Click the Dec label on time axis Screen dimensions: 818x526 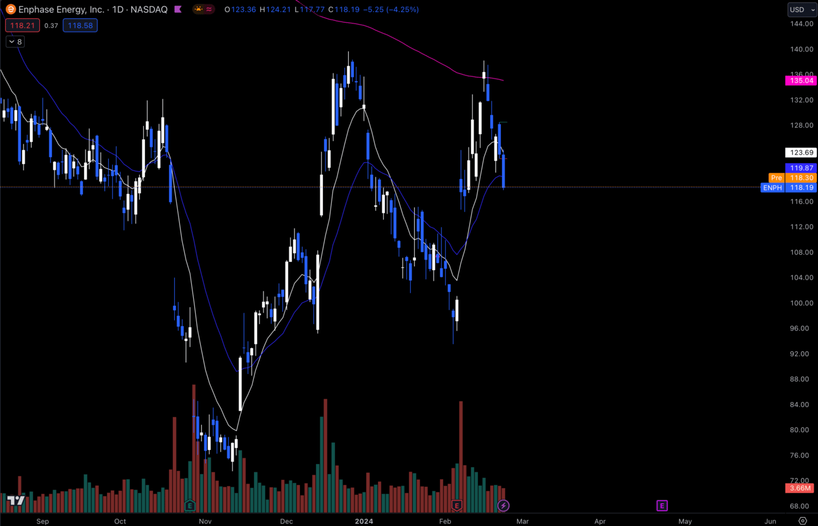tap(287, 521)
